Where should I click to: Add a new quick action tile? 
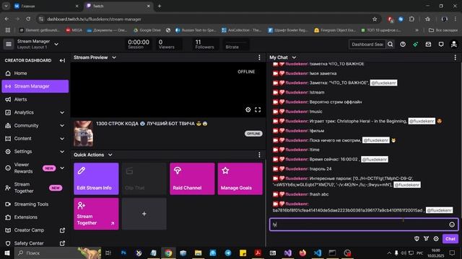tap(144, 214)
